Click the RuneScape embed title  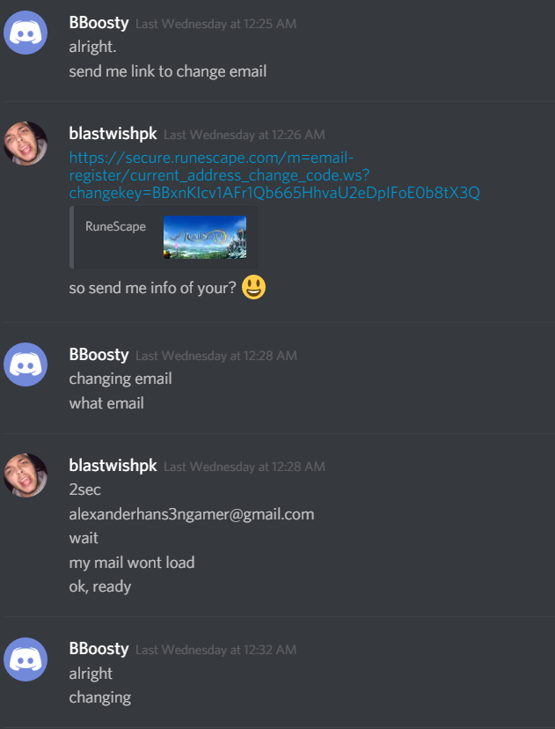pos(115,227)
